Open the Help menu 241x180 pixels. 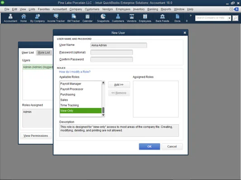(x=190, y=9)
